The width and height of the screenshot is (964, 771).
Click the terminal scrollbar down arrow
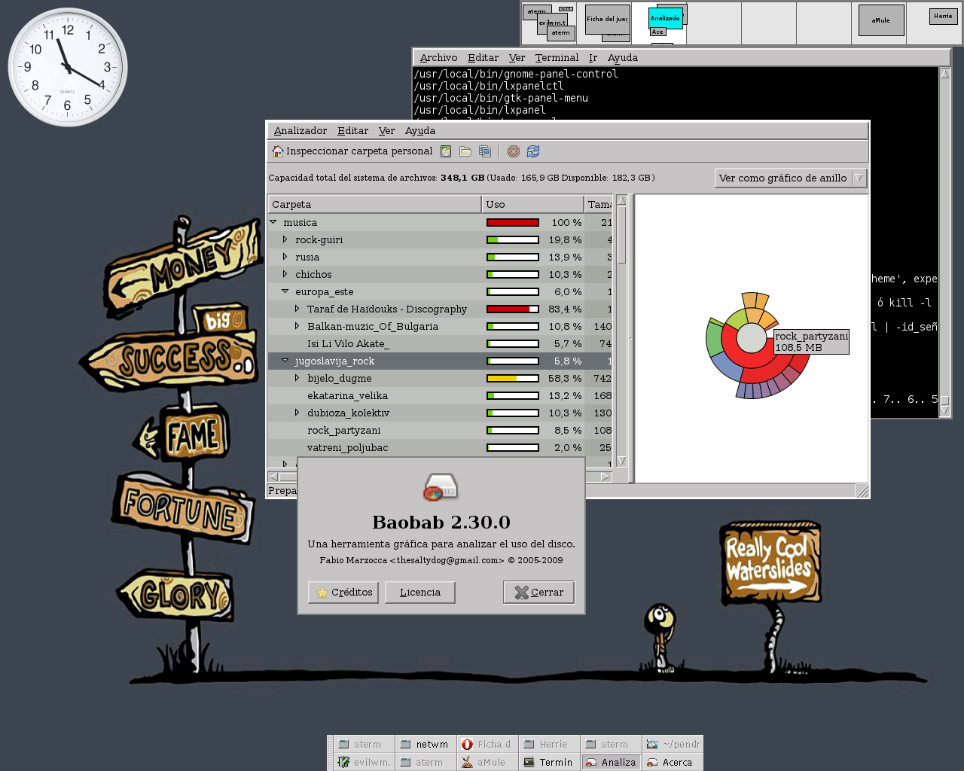click(x=945, y=411)
